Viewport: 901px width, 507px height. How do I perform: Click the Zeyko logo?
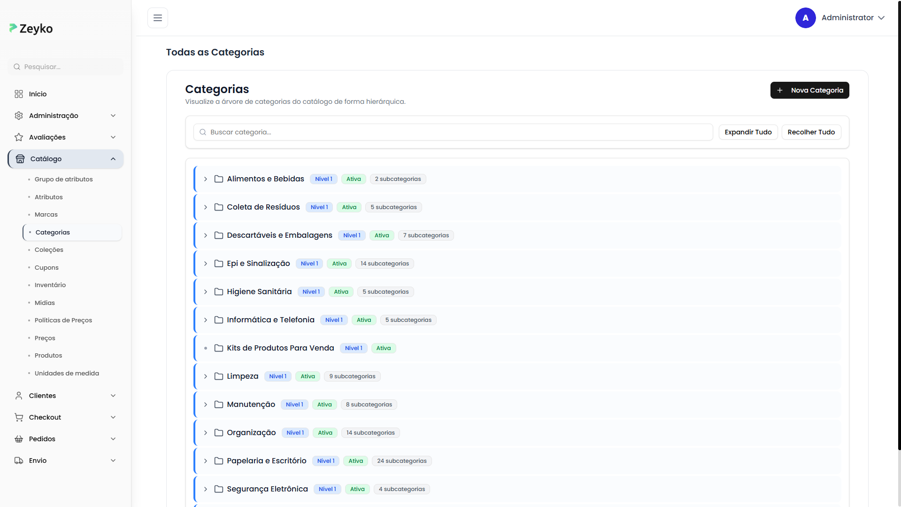31,29
